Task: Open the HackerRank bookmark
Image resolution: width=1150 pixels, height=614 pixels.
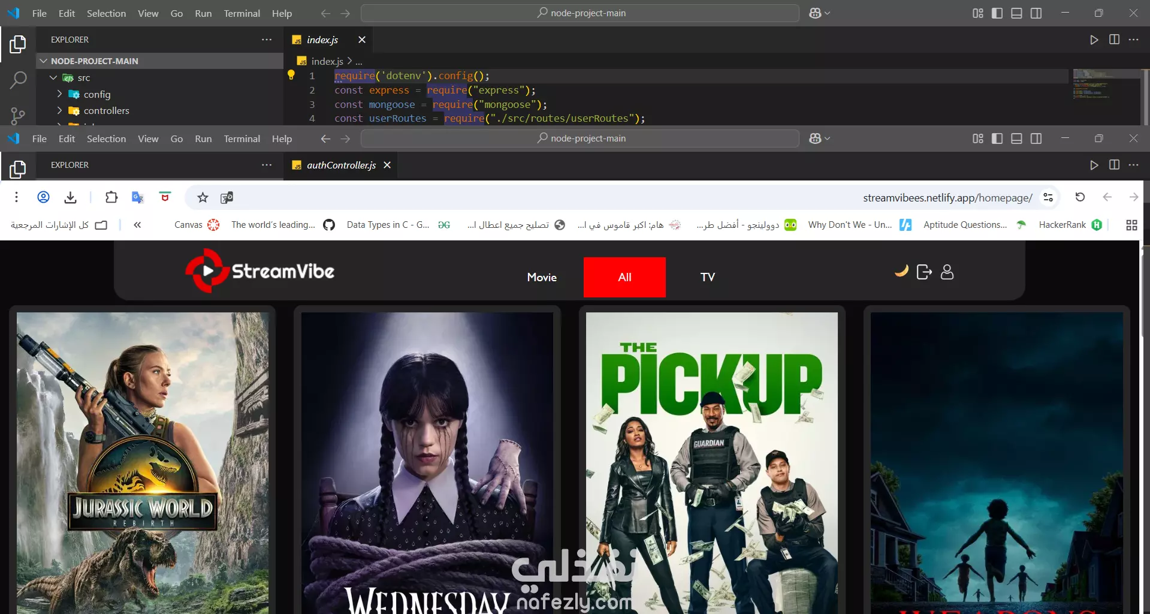Action: (x=1070, y=225)
